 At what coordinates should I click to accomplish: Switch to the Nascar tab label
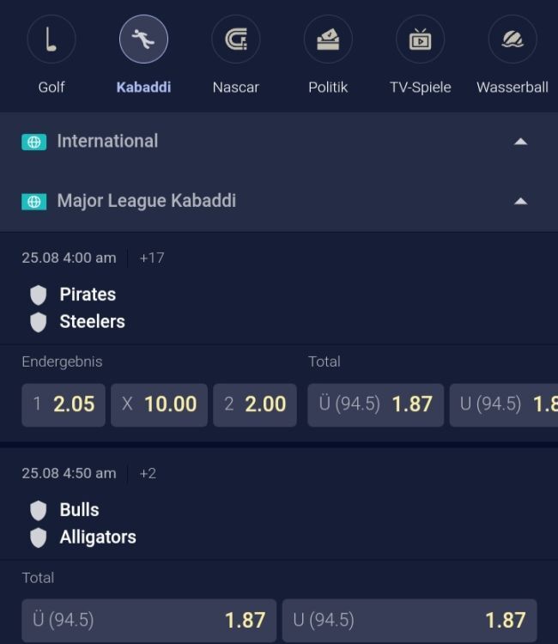point(235,87)
